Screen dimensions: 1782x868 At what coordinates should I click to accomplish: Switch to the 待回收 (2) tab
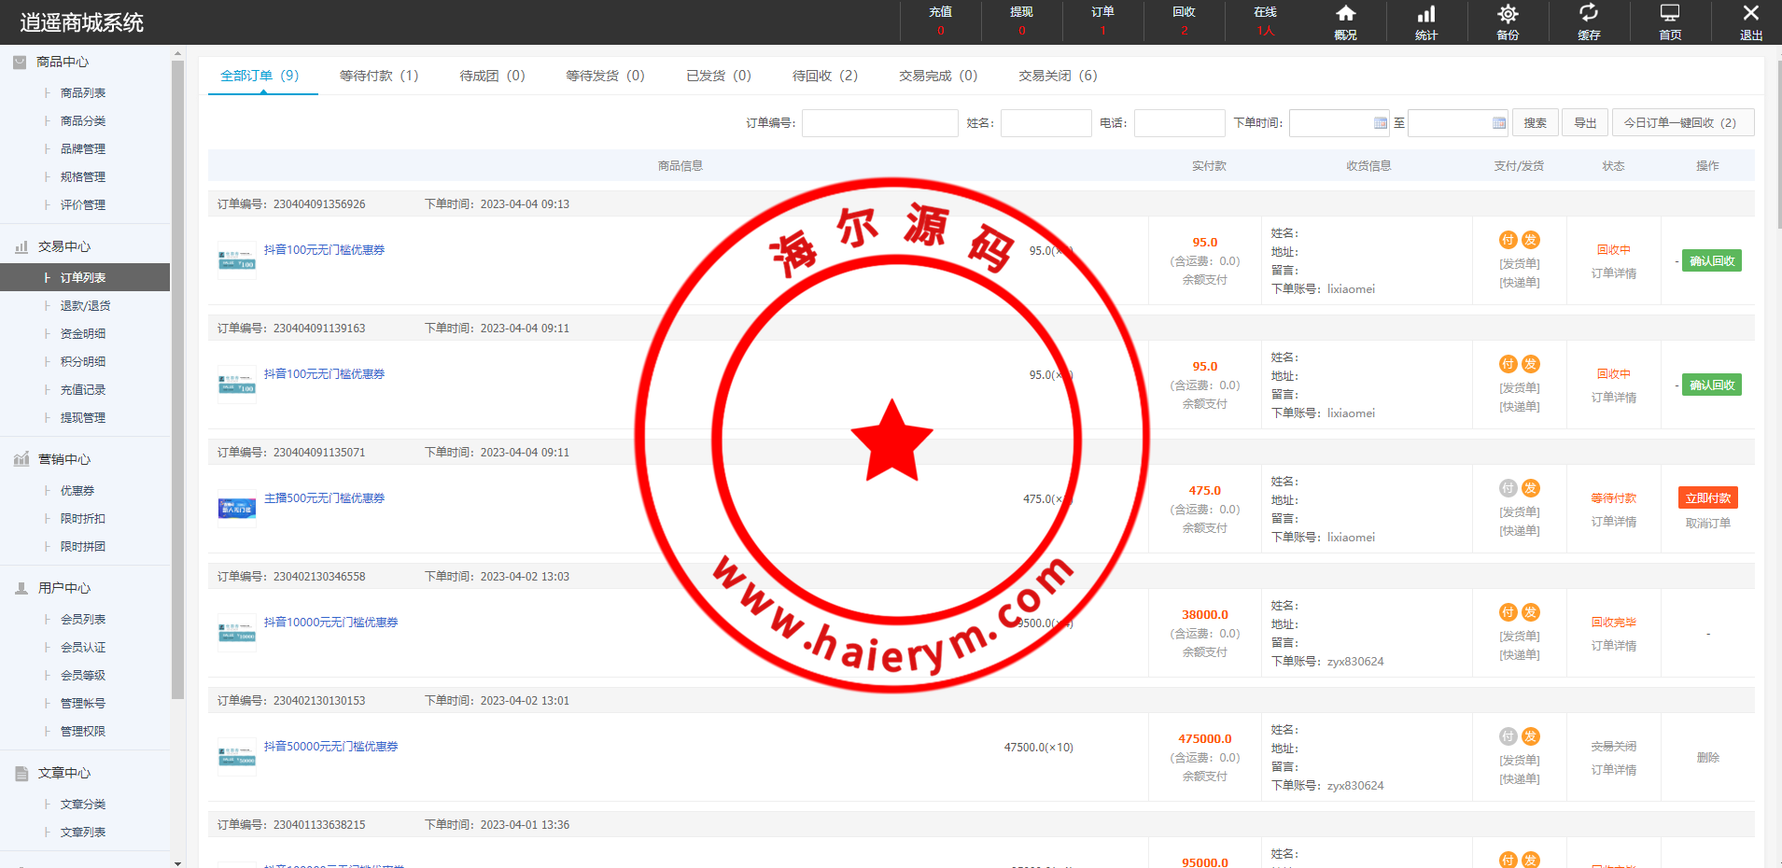[x=824, y=76]
